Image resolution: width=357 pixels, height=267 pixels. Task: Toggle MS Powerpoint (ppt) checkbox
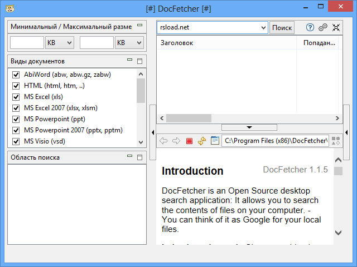coord(16,119)
